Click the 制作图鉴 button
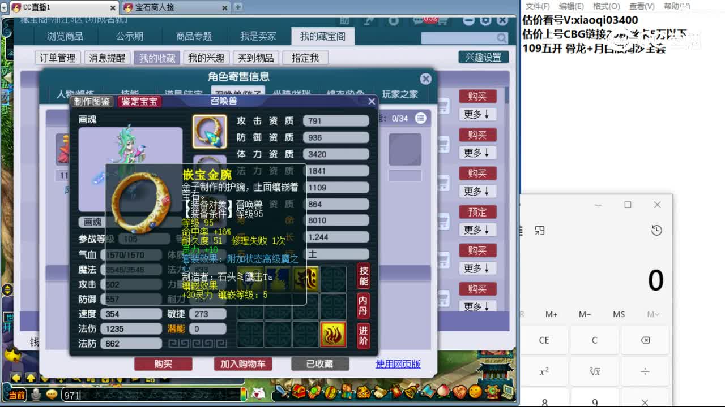This screenshot has width=725, height=407. (92, 101)
